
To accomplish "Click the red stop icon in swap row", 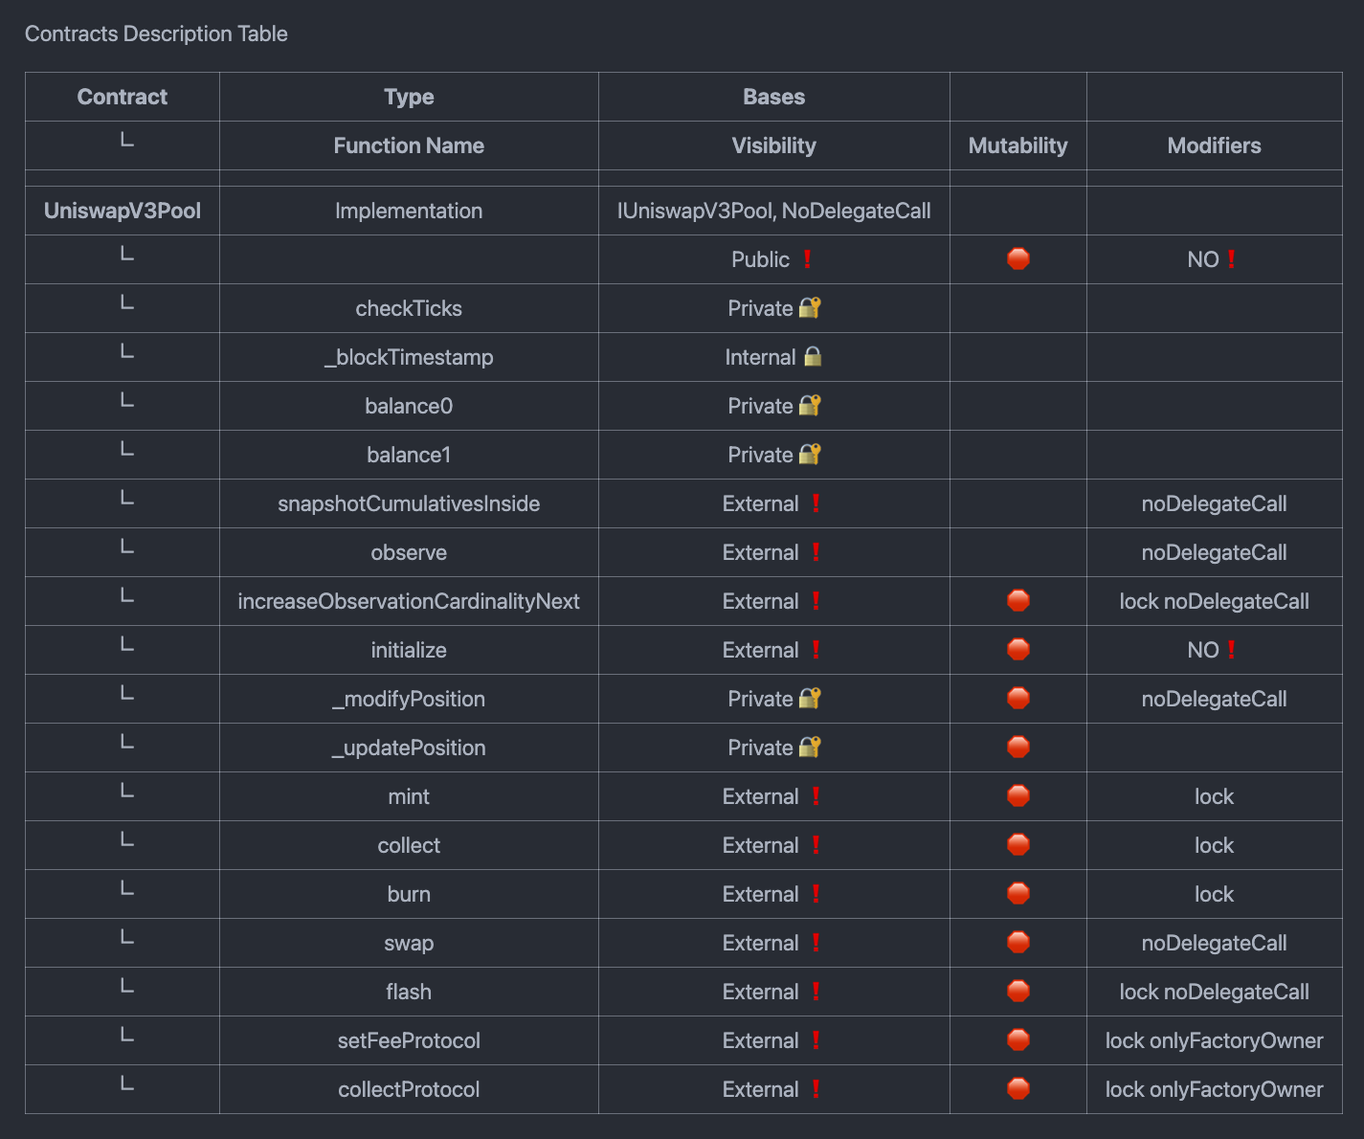I will click(1018, 943).
